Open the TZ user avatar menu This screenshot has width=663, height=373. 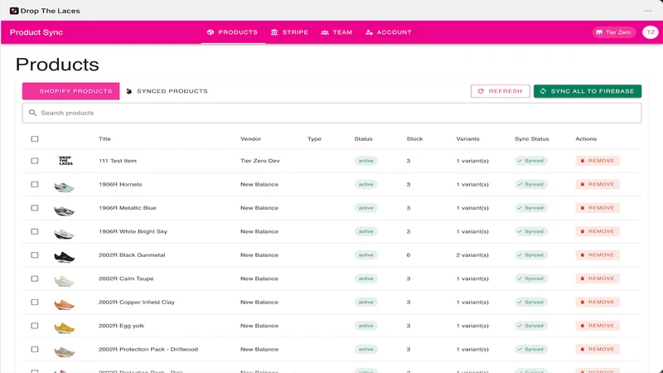(x=651, y=32)
